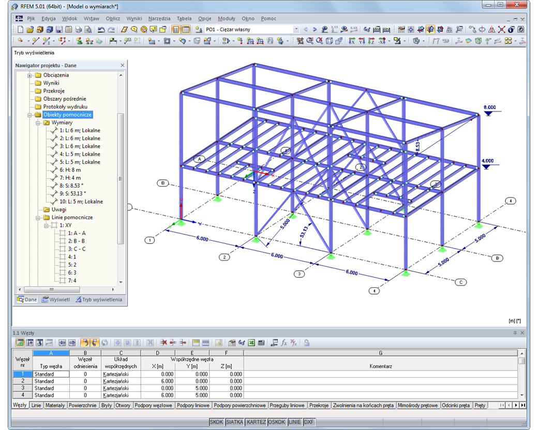Click the view in X direction icon
Viewport: 538px width, 430px height.
click(x=352, y=41)
